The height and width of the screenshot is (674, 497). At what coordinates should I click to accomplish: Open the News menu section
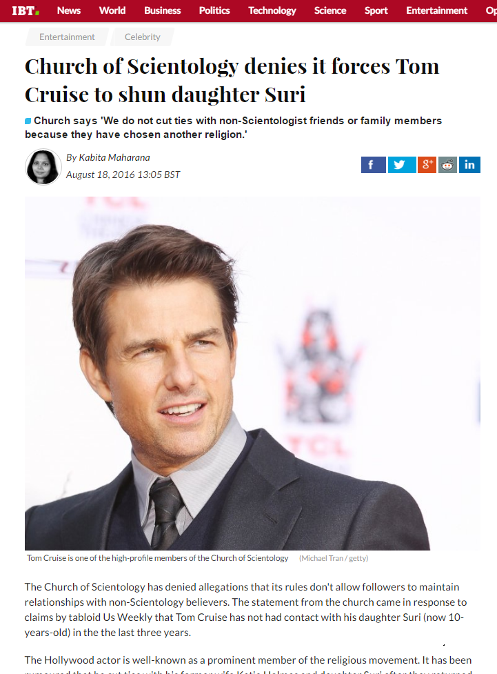tap(69, 10)
